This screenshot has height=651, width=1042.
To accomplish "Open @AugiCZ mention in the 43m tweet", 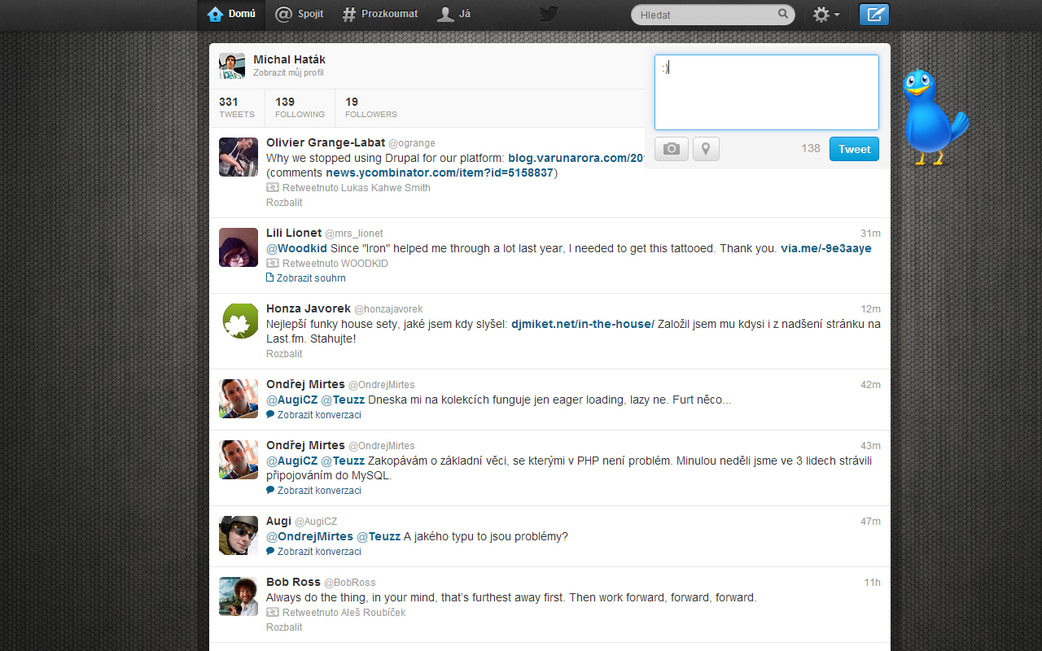I will 291,461.
